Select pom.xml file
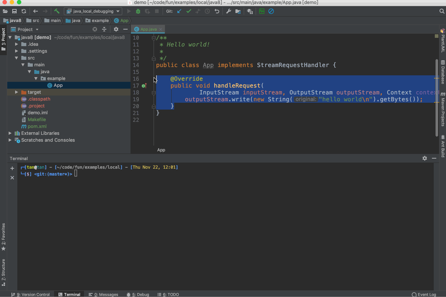This screenshot has height=297, width=446. pos(34,127)
